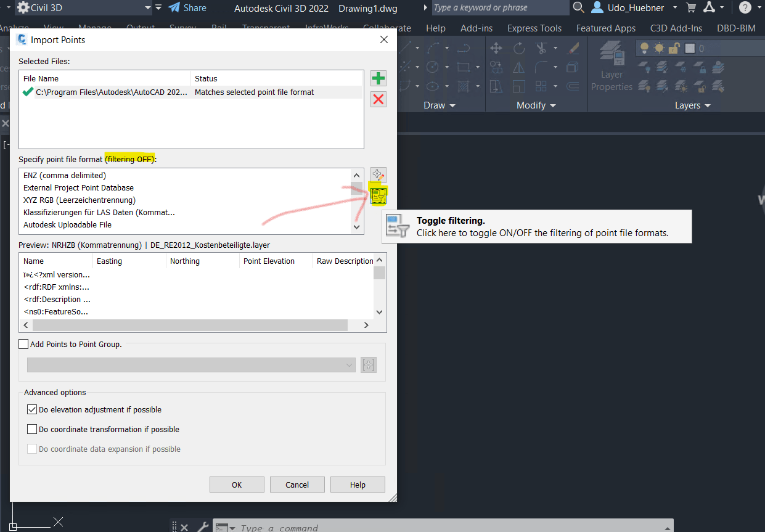Open the manage point file formats editor

(x=378, y=175)
